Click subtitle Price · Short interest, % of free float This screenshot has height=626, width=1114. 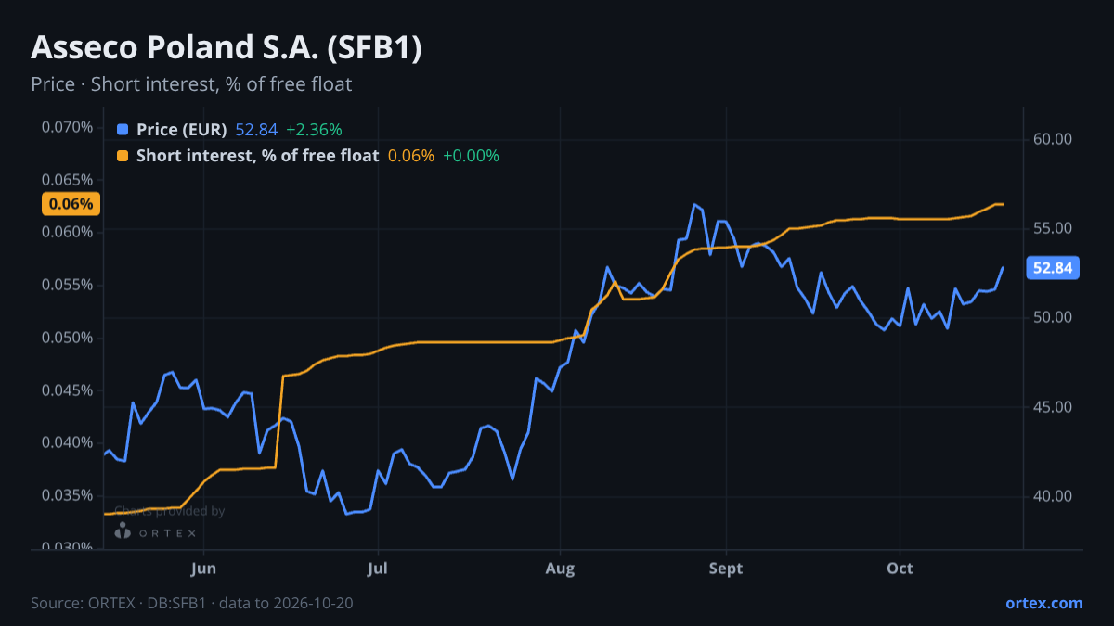tap(191, 84)
